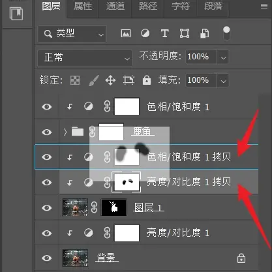Click the 不透明度 100% value field
This screenshot has height=272, width=272.
pyautogui.click(x=201, y=57)
